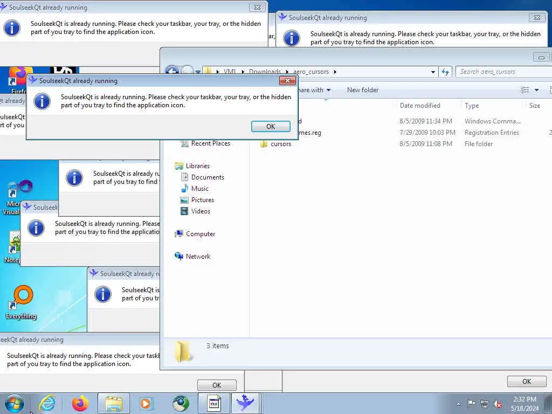
Task: Click the muted volume tray icon
Action: 498,404
